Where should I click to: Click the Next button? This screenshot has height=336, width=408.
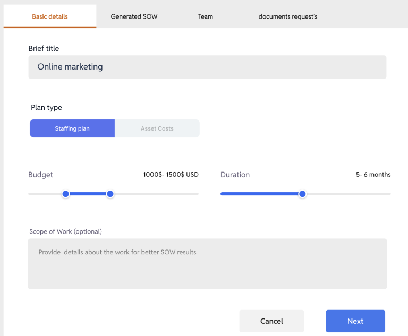click(355, 321)
